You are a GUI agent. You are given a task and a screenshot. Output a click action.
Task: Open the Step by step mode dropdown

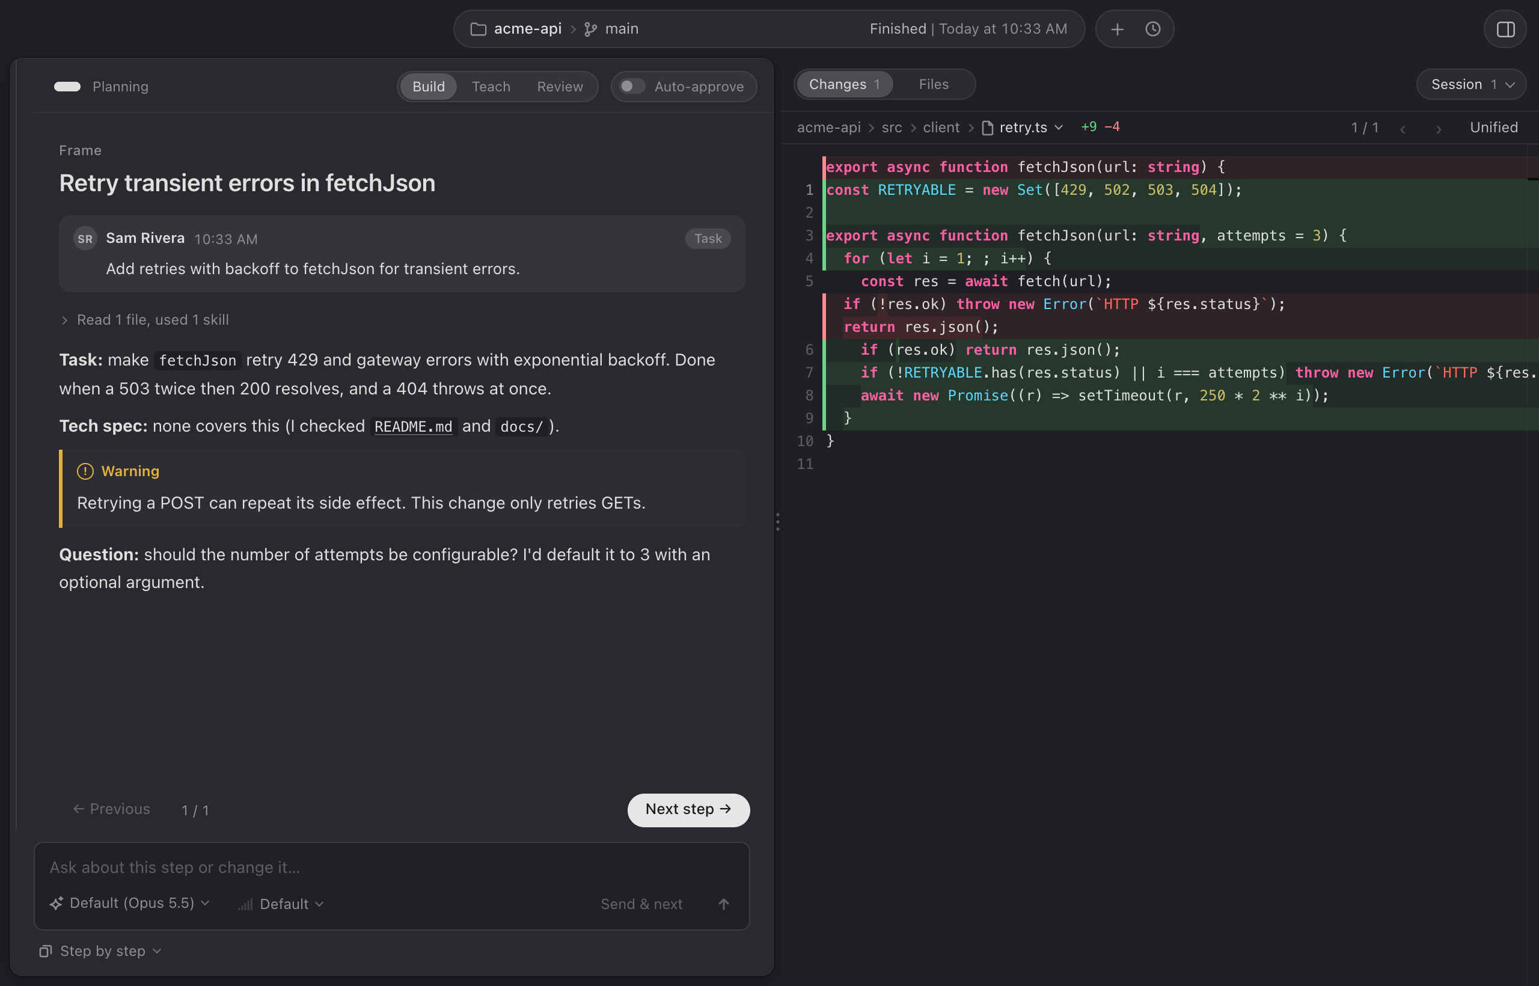pos(100,951)
